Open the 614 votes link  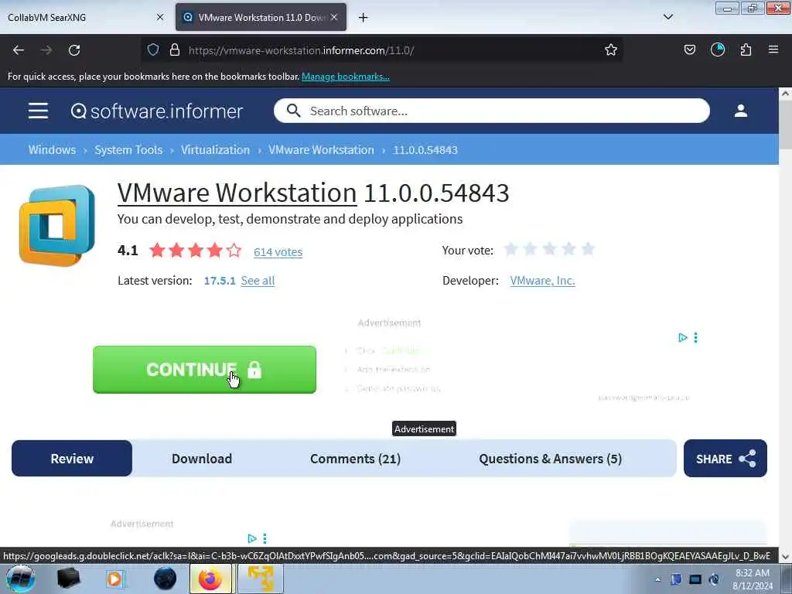click(x=278, y=252)
